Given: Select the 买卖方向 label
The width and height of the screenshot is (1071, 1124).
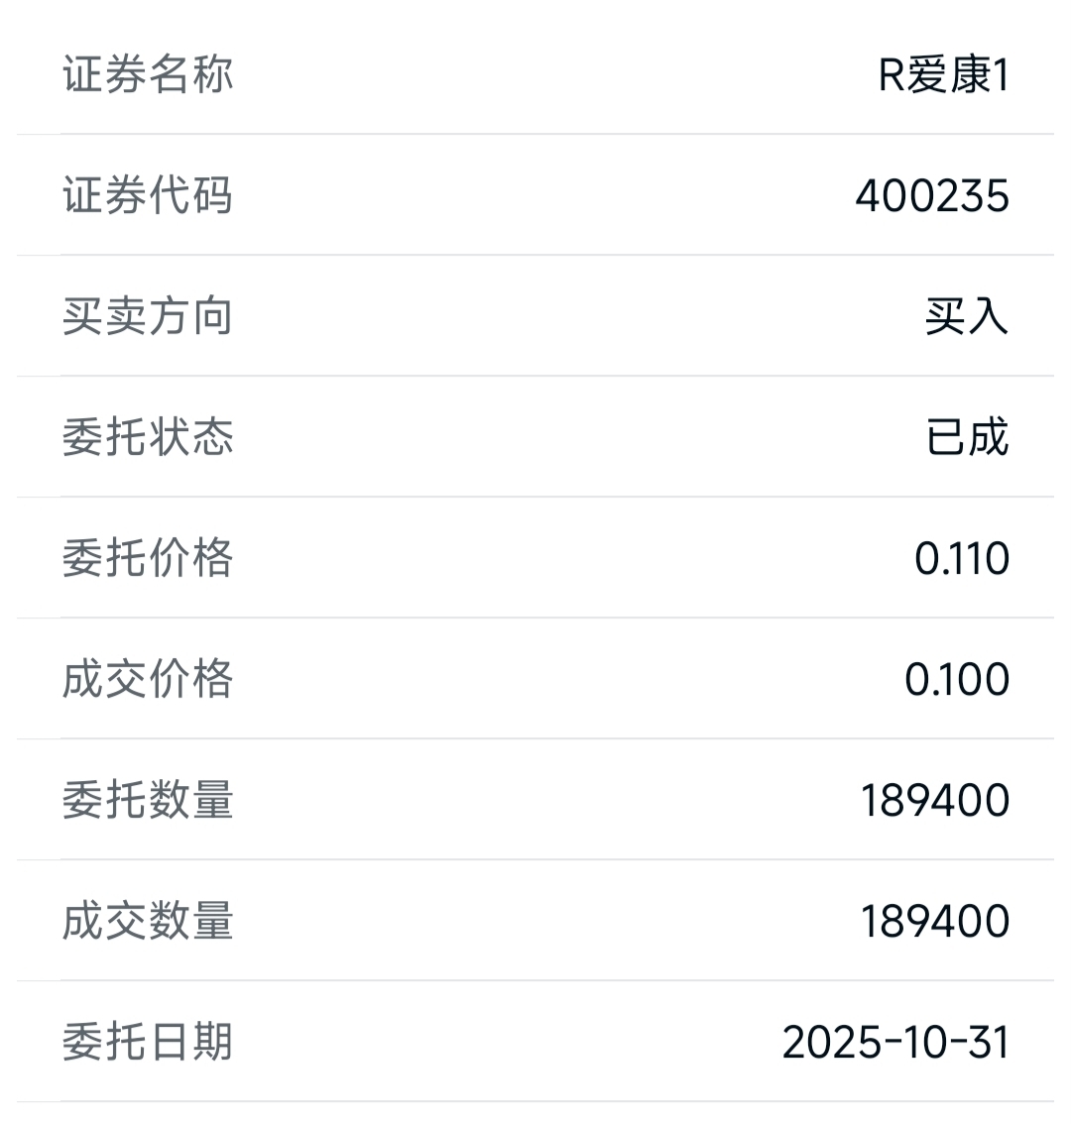Looking at the screenshot, I should (x=148, y=316).
